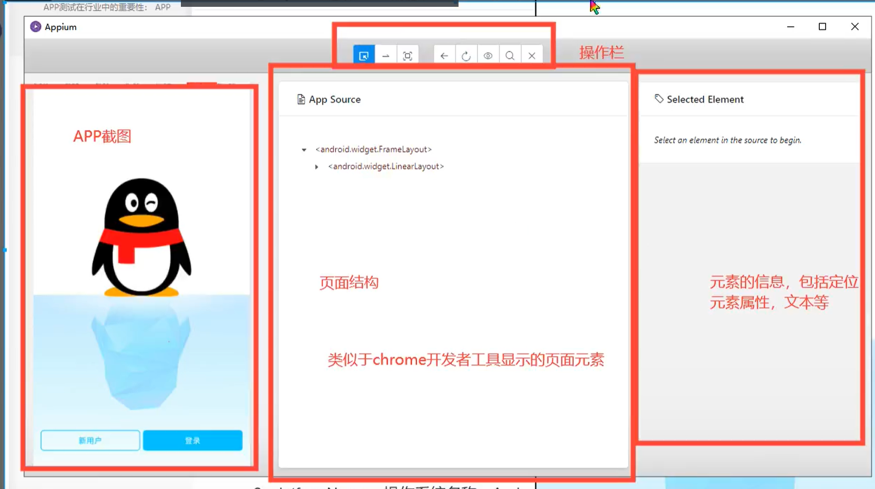The height and width of the screenshot is (489, 875).
Task: Click the App Source document icon
Action: point(301,99)
